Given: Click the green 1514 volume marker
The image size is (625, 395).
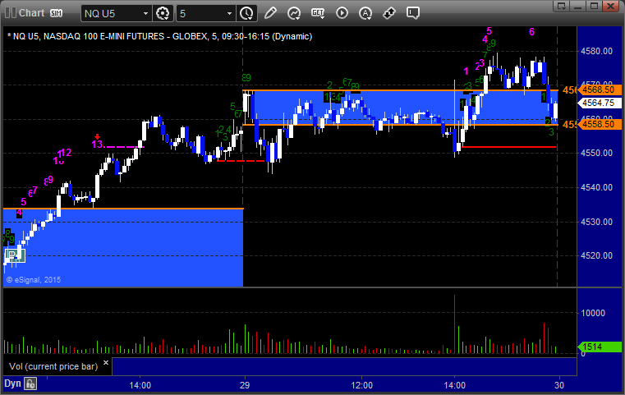Looking at the screenshot, I should coord(600,347).
